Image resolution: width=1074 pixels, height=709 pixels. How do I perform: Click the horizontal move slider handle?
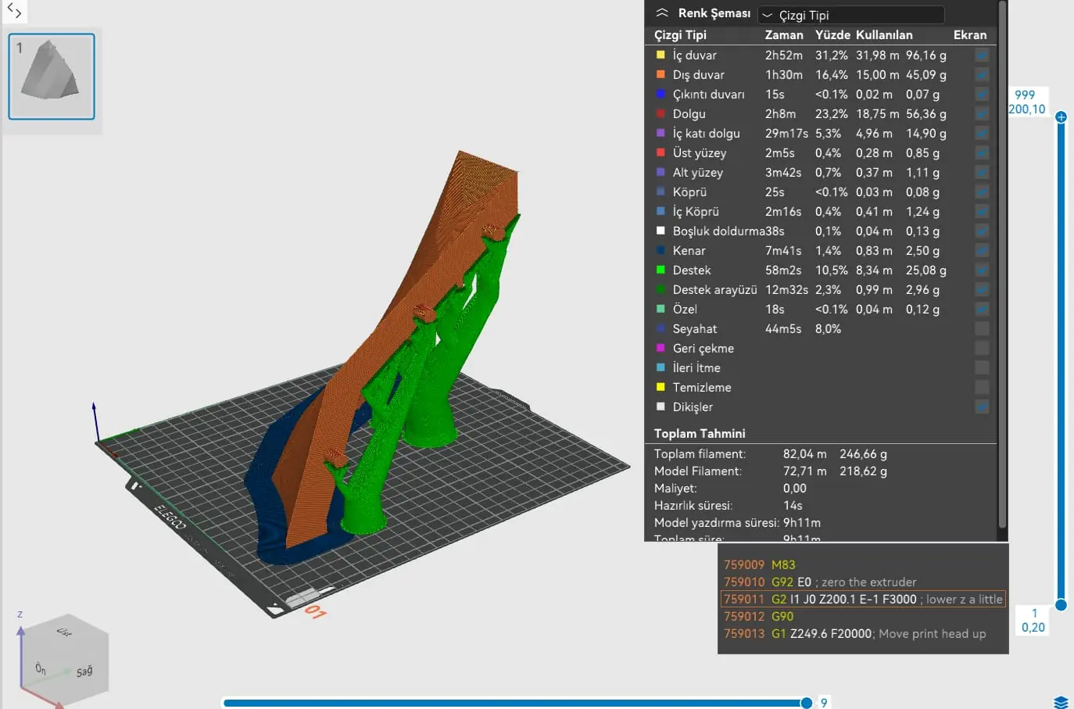[806, 703]
